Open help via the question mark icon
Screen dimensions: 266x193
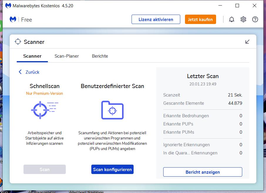pyautogui.click(x=255, y=19)
